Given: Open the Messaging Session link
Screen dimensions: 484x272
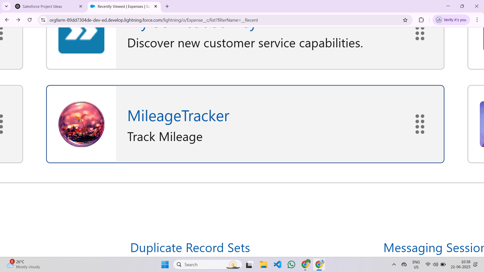Looking at the screenshot, I should click(x=433, y=248).
